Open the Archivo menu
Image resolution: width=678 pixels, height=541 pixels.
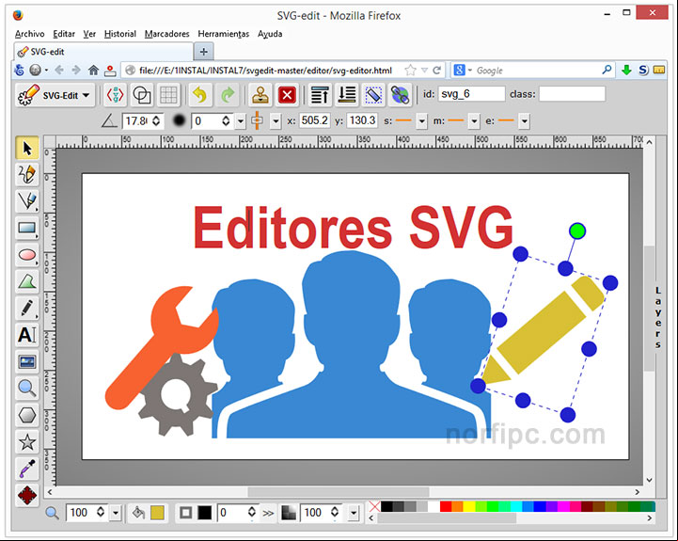point(29,34)
